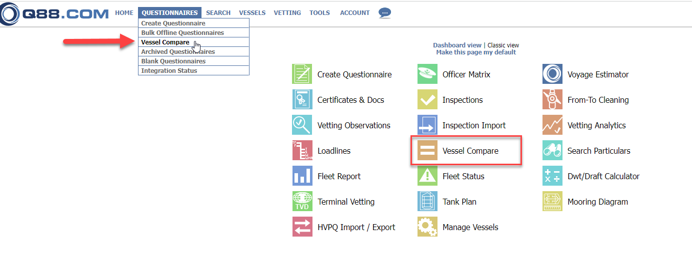Open the Fleet Status warning icon
Image resolution: width=692 pixels, height=280 pixels.
pos(427,176)
